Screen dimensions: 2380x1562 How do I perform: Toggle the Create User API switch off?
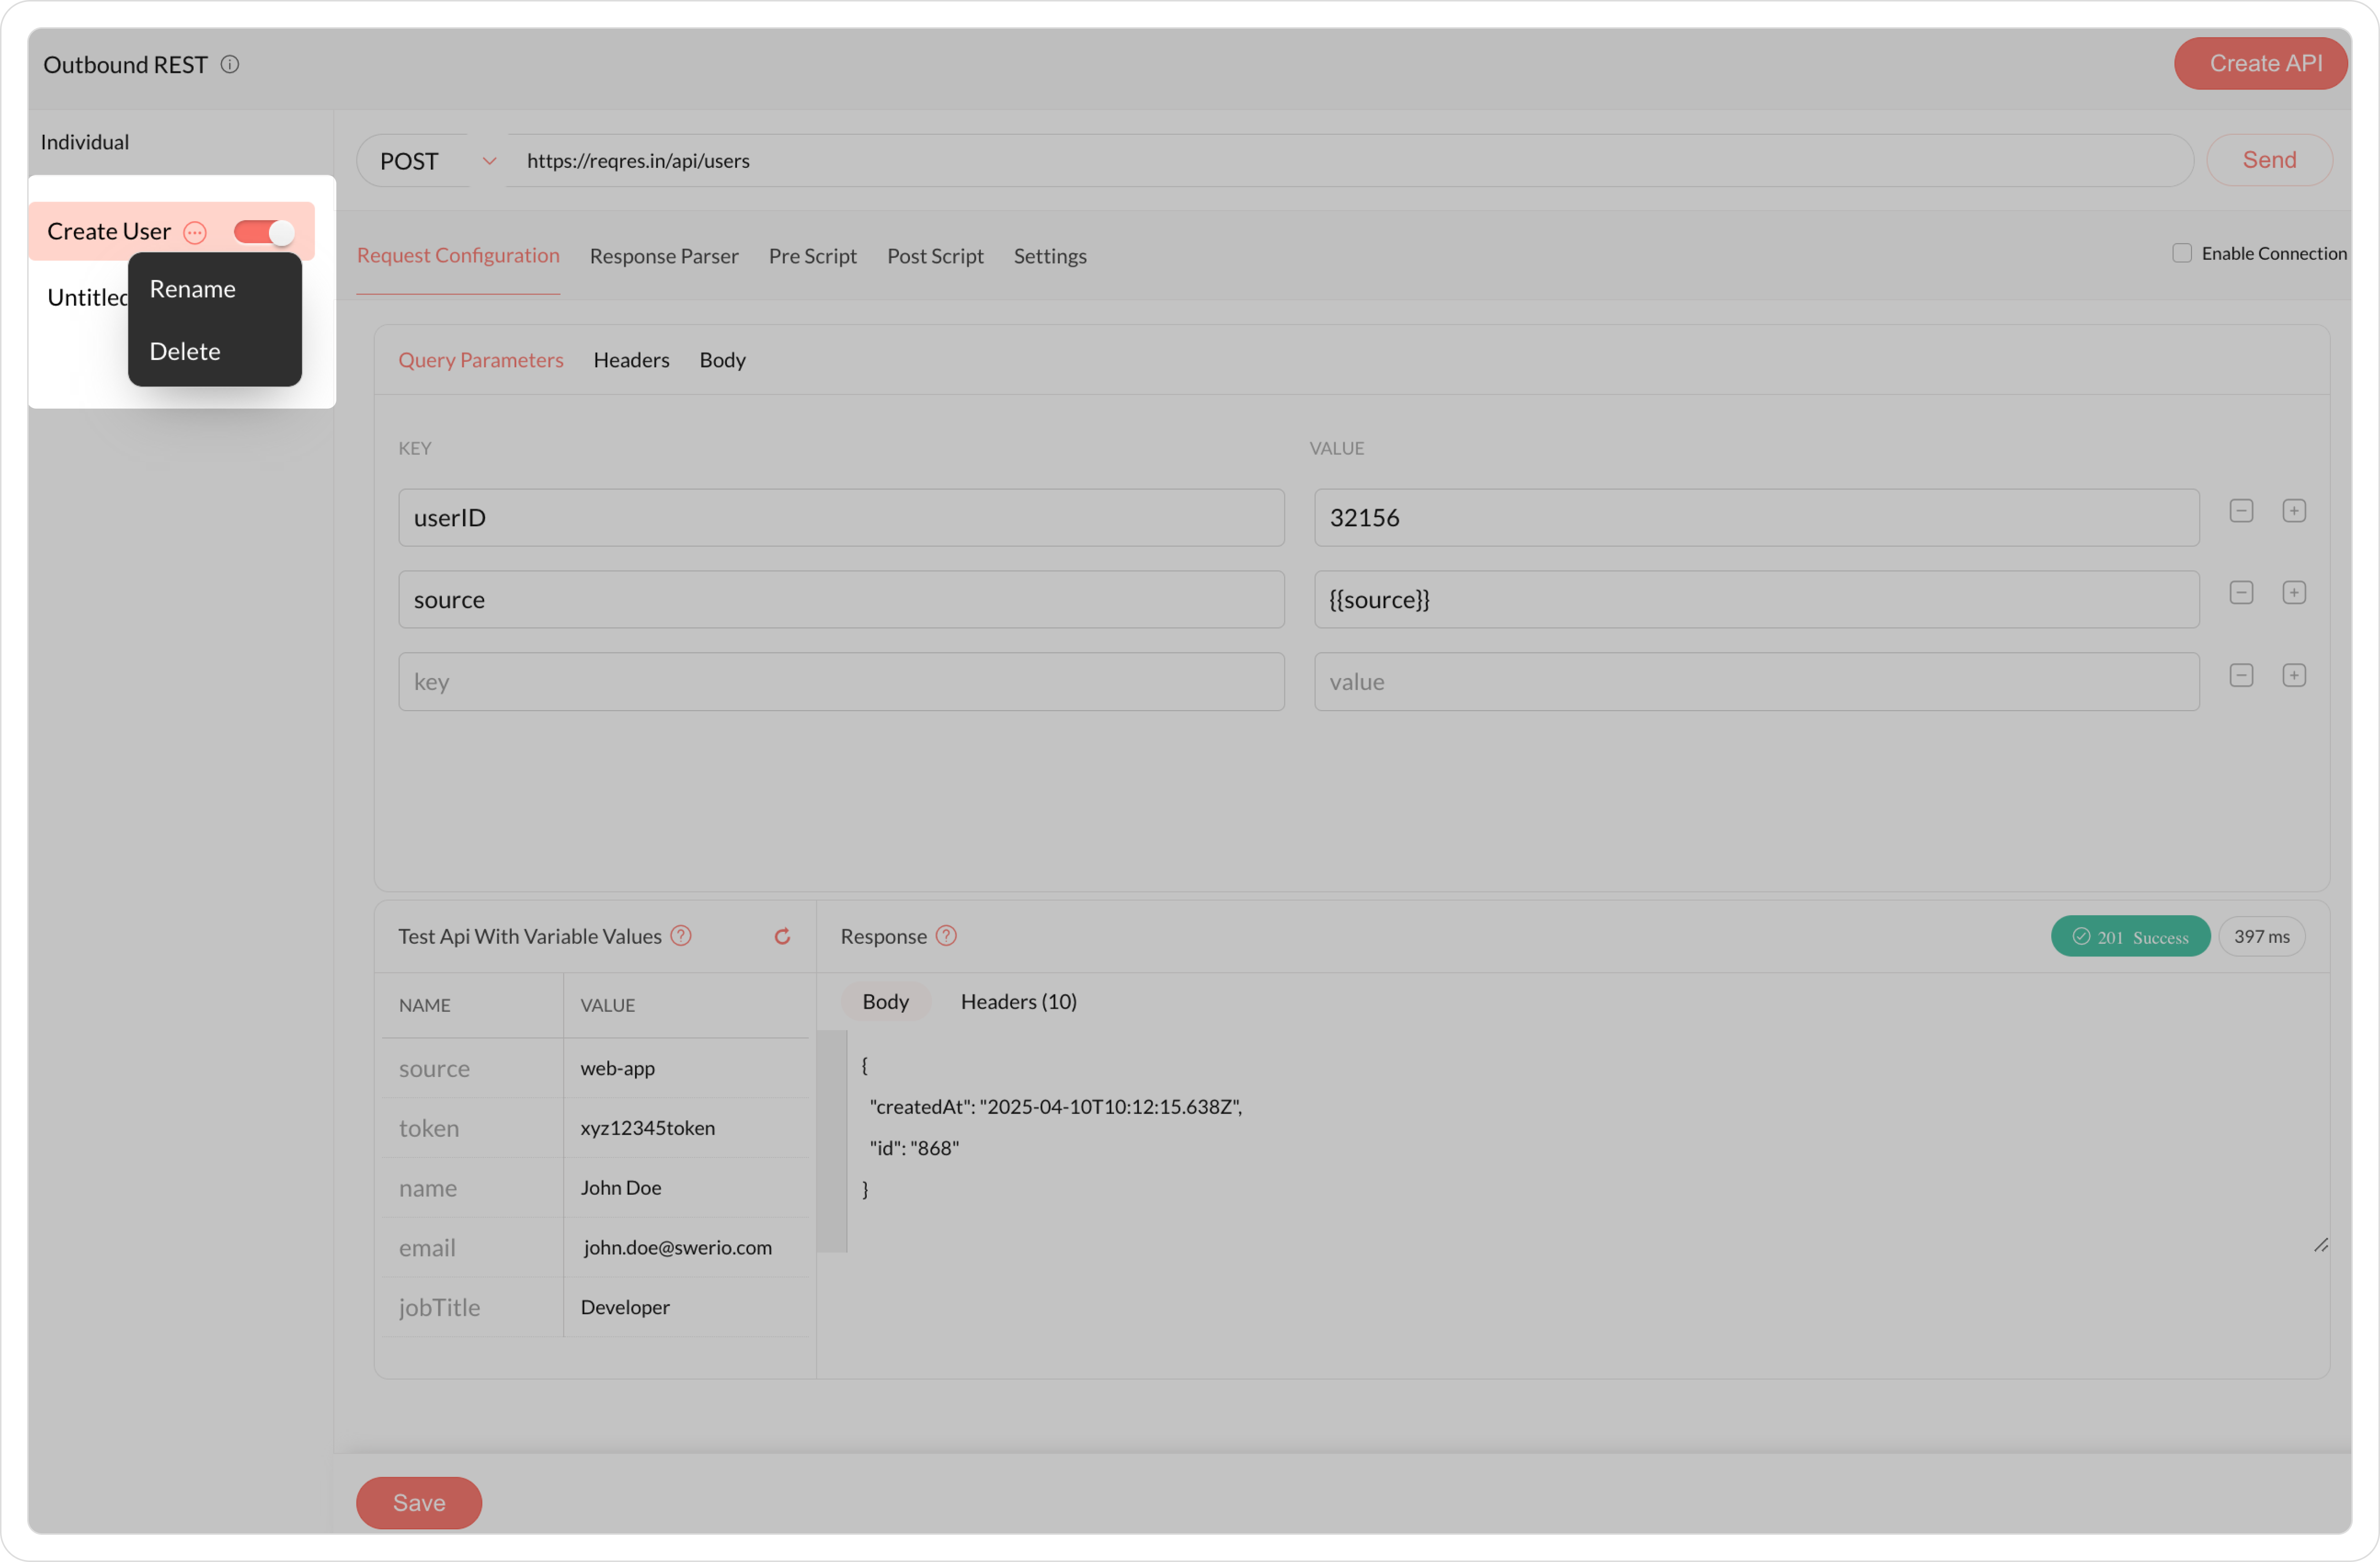click(264, 232)
